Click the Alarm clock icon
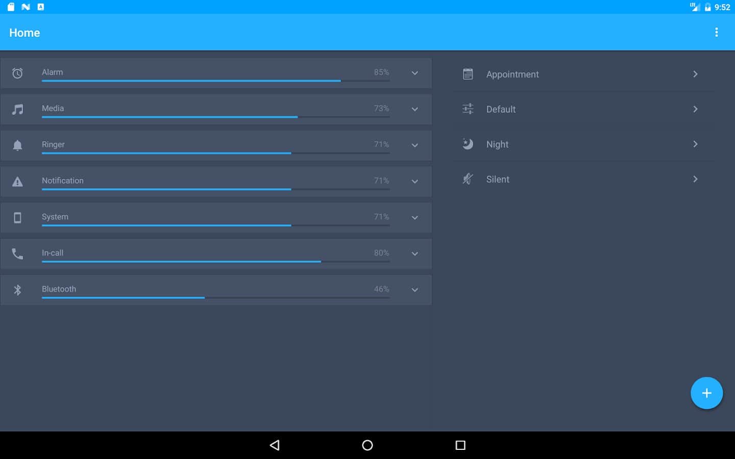735x459 pixels. click(17, 73)
